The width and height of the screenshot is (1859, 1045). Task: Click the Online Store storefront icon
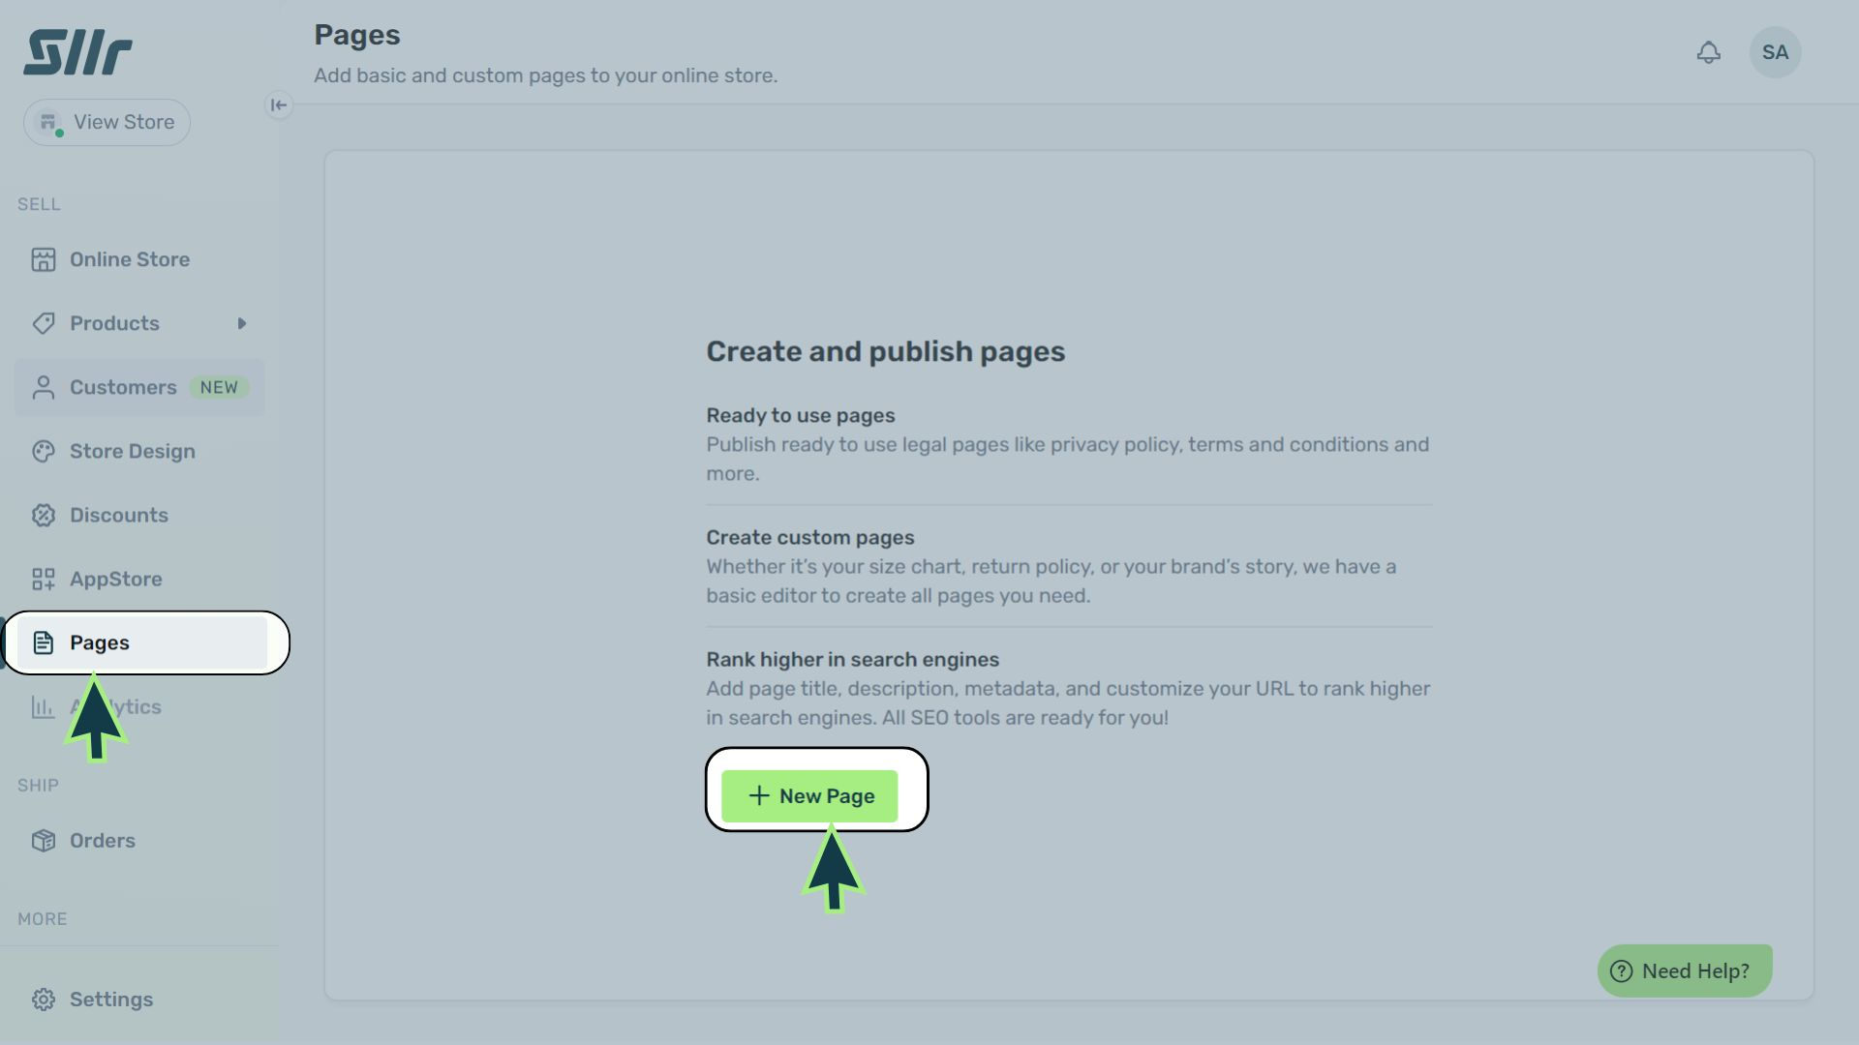coord(44,259)
